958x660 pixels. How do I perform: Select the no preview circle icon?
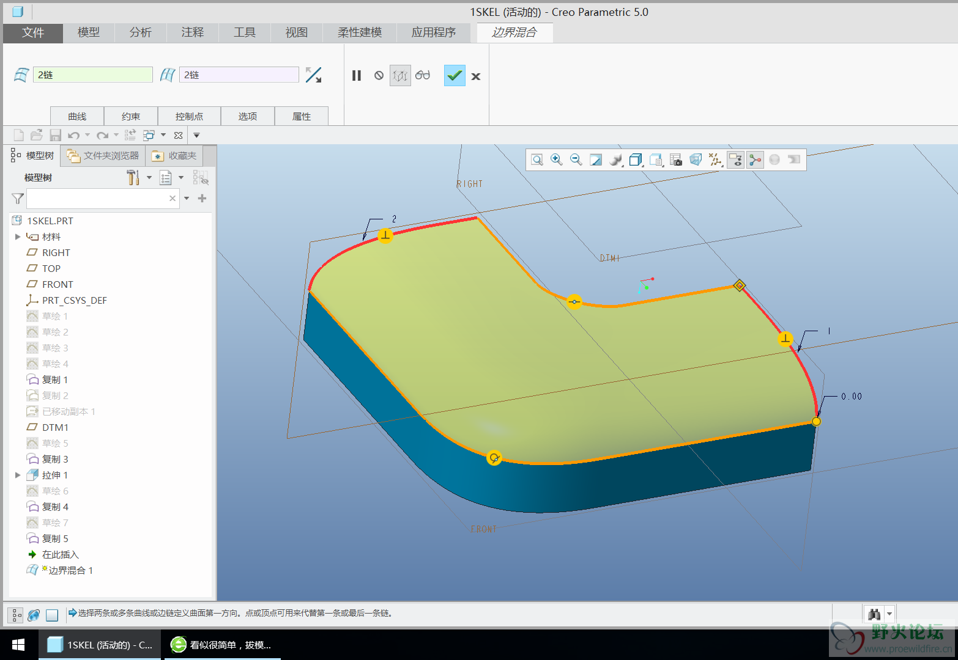379,76
